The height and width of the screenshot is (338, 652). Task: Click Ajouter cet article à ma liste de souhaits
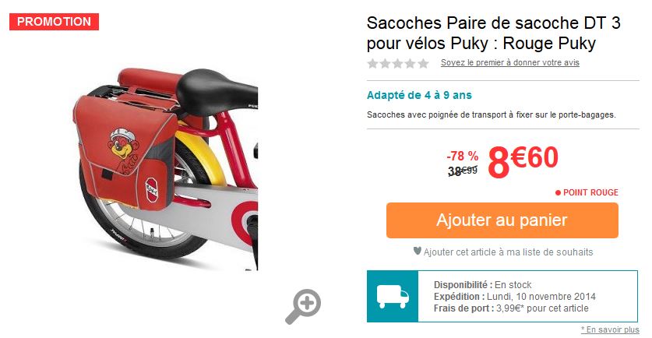[508, 252]
